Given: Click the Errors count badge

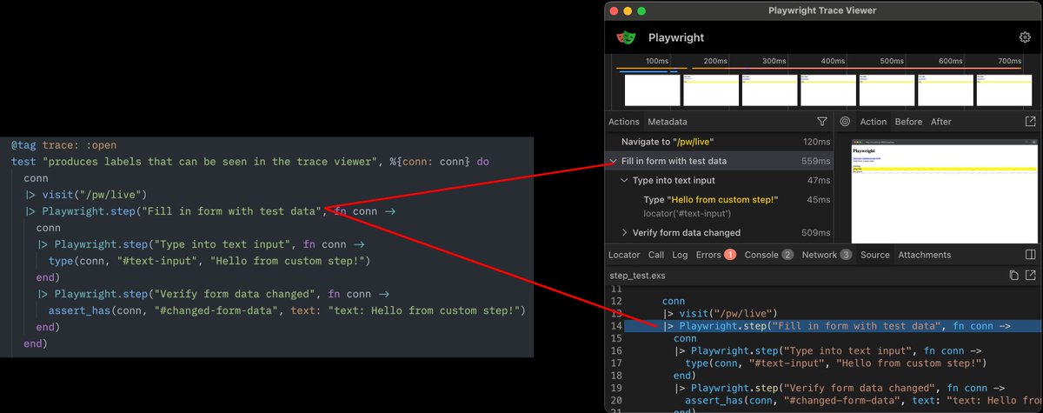Looking at the screenshot, I should pyautogui.click(x=730, y=255).
